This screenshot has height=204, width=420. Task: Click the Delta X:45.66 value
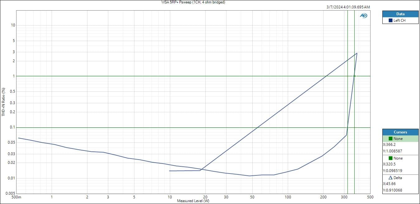tap(390, 184)
